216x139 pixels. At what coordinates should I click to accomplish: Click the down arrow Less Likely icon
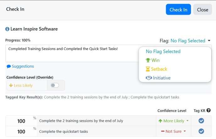click(11, 85)
